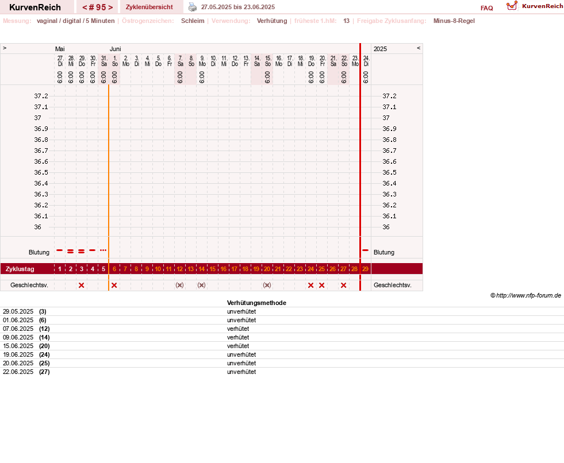This screenshot has height=463, width=564.
Task: Click the table row 20.06.2025 (25)
Action: tap(282, 364)
